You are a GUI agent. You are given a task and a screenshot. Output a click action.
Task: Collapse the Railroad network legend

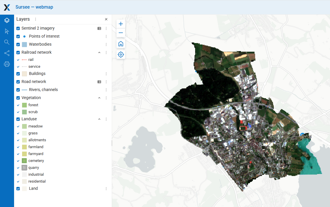(x=99, y=53)
